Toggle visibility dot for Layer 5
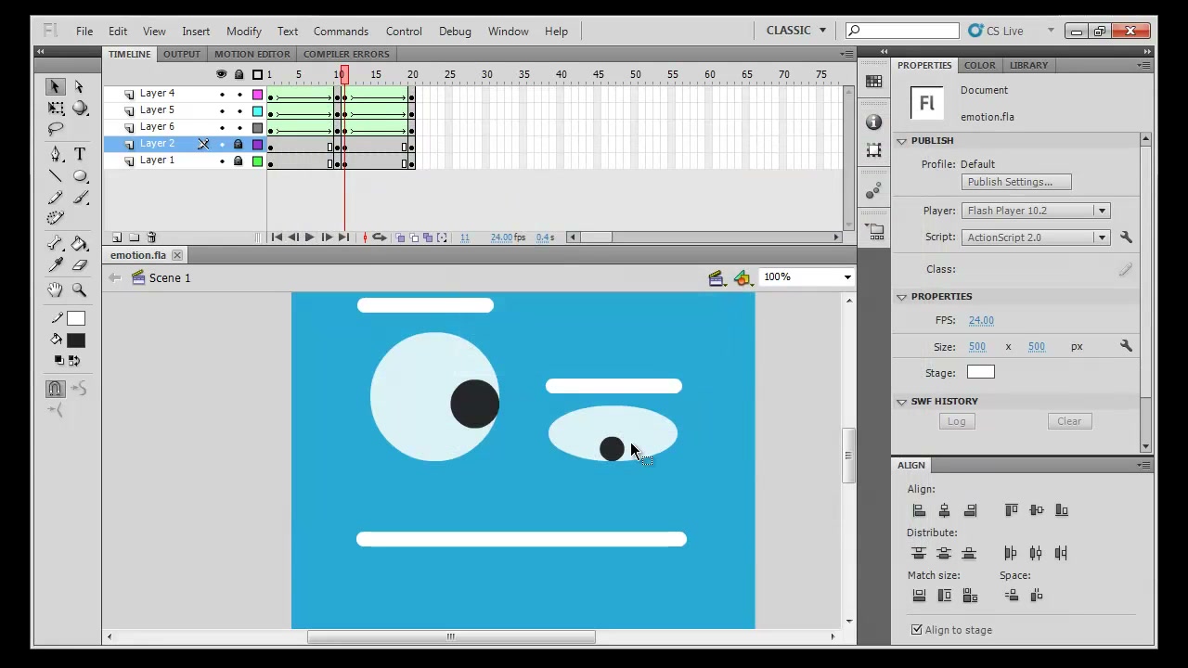 click(221, 110)
